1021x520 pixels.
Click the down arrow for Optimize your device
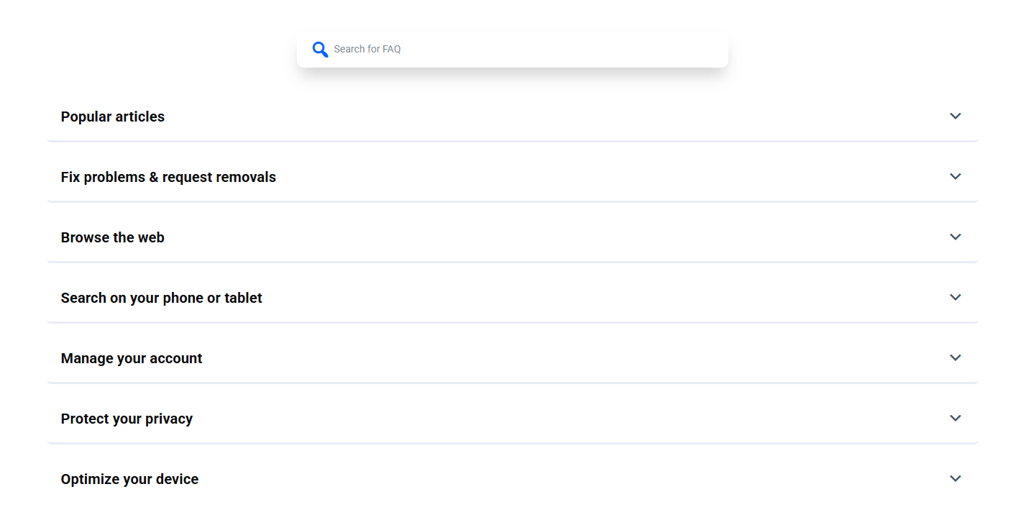click(955, 479)
